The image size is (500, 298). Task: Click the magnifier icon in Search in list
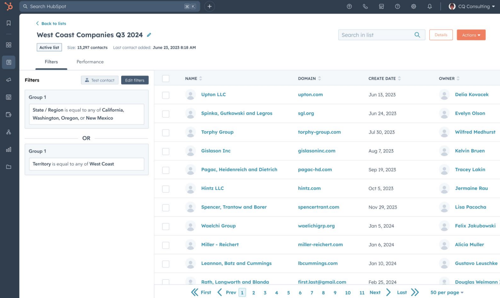coord(417,35)
